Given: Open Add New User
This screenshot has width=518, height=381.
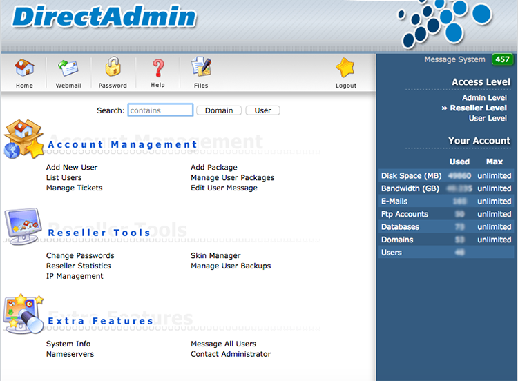Looking at the screenshot, I should (x=72, y=168).
